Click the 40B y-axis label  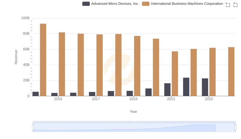coord(26,65)
